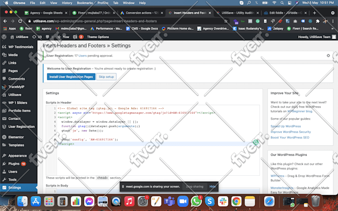Show hidden bookmarks with the chevron
Screen dimensions: 338x211
click(x=332, y=28)
